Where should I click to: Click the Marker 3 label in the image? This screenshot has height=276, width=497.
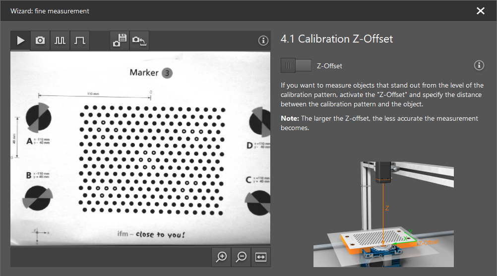tap(151, 73)
